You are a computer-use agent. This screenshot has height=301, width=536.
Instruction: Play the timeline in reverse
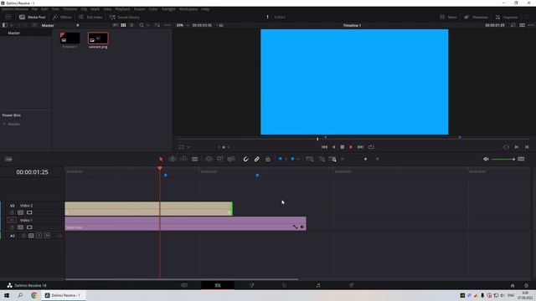point(333,147)
